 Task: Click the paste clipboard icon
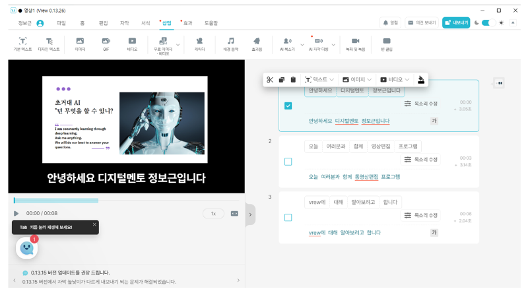click(293, 80)
